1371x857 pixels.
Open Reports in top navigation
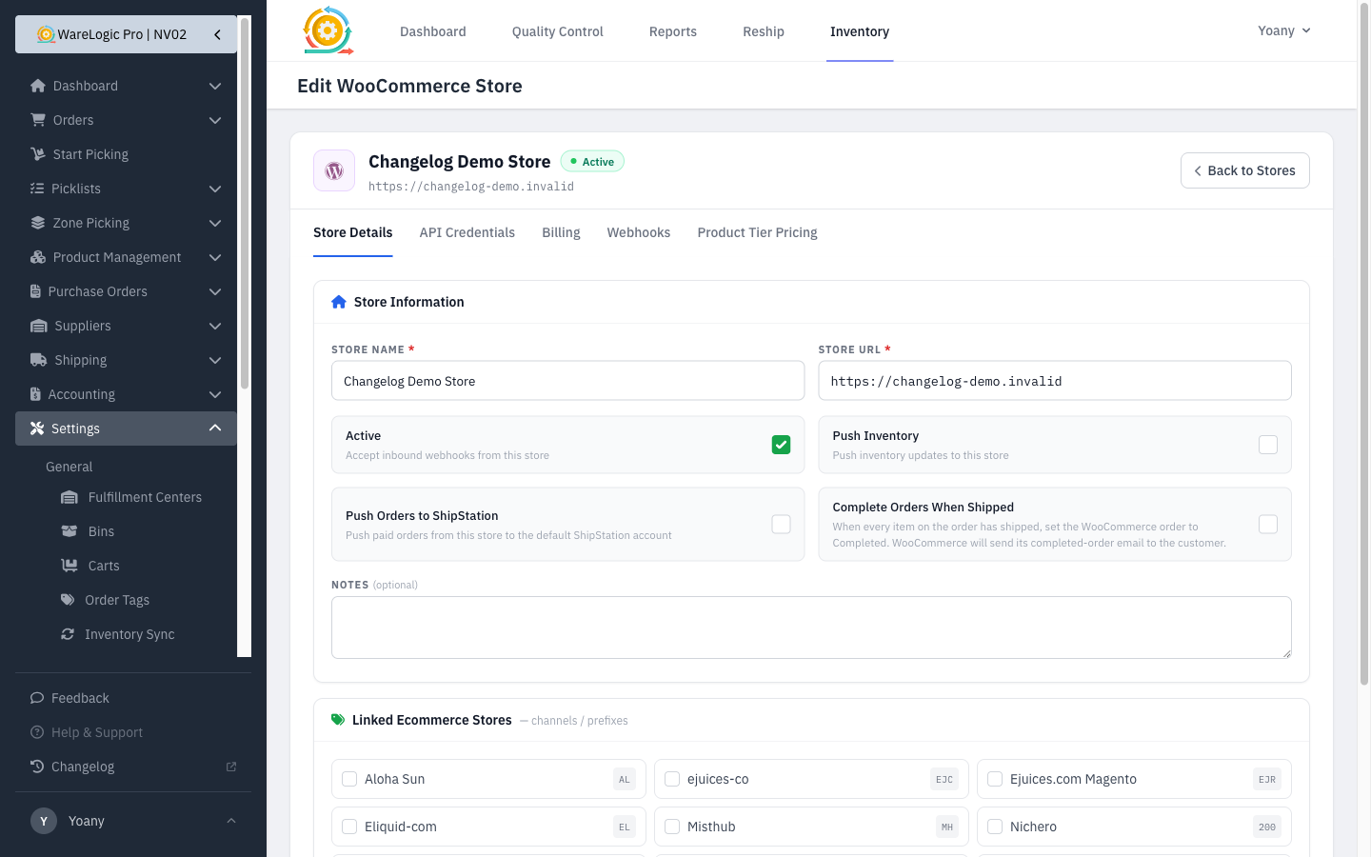(673, 31)
